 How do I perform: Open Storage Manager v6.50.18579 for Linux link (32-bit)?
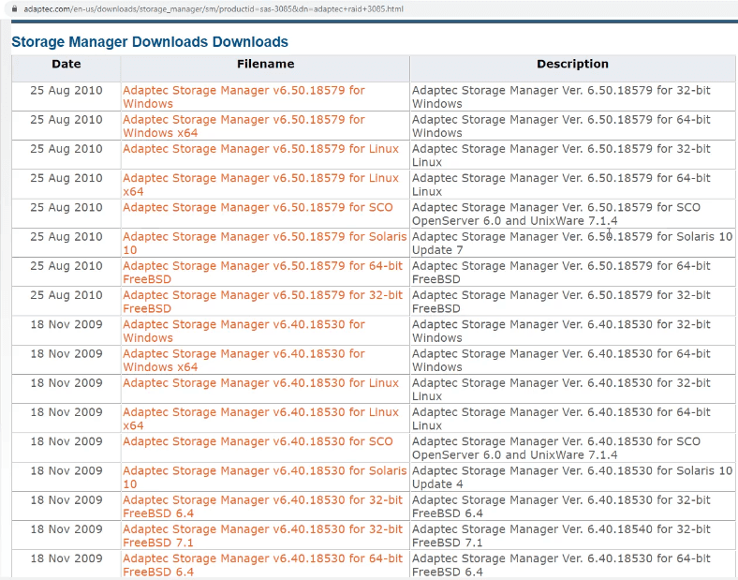tap(260, 149)
